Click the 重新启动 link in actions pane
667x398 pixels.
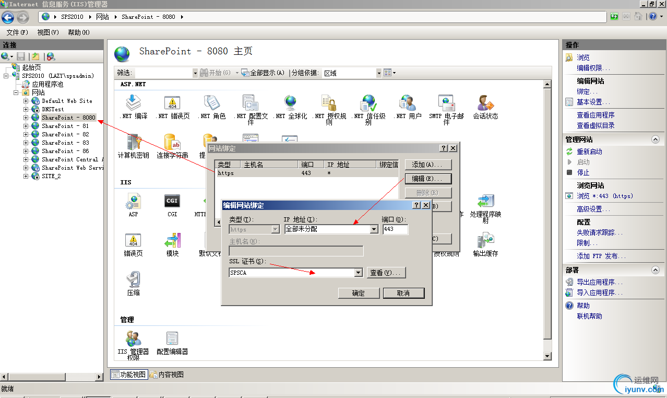pos(589,151)
